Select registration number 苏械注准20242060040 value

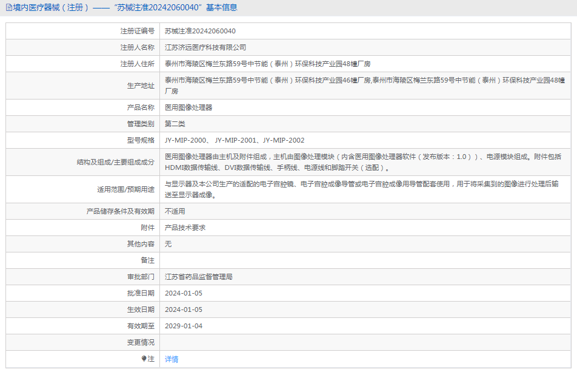click(x=200, y=32)
